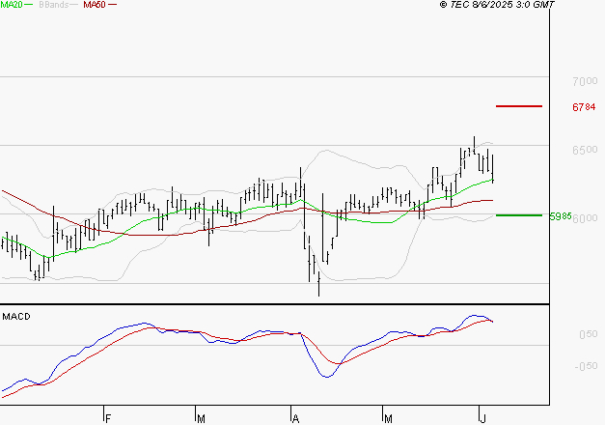
Task: Click the second M (May) axis label
Action: pos(388,419)
